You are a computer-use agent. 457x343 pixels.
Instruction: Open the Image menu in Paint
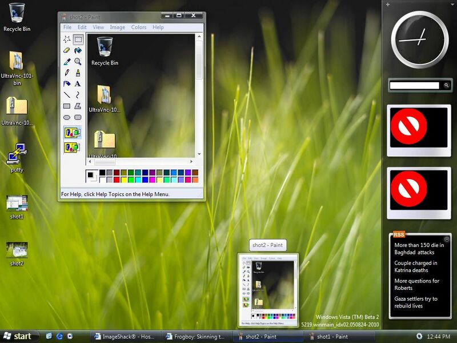point(117,27)
